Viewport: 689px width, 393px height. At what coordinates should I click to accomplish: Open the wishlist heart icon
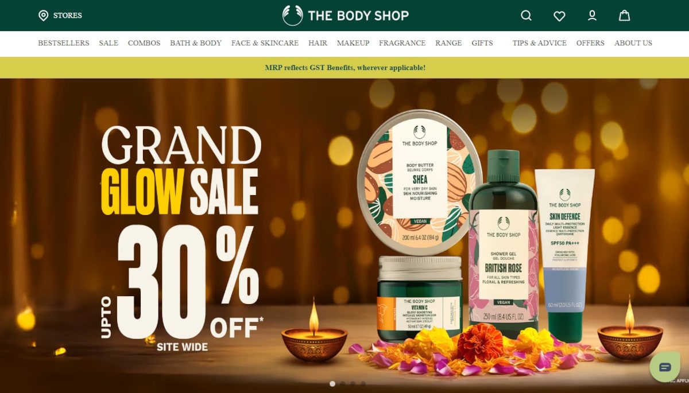coord(559,16)
